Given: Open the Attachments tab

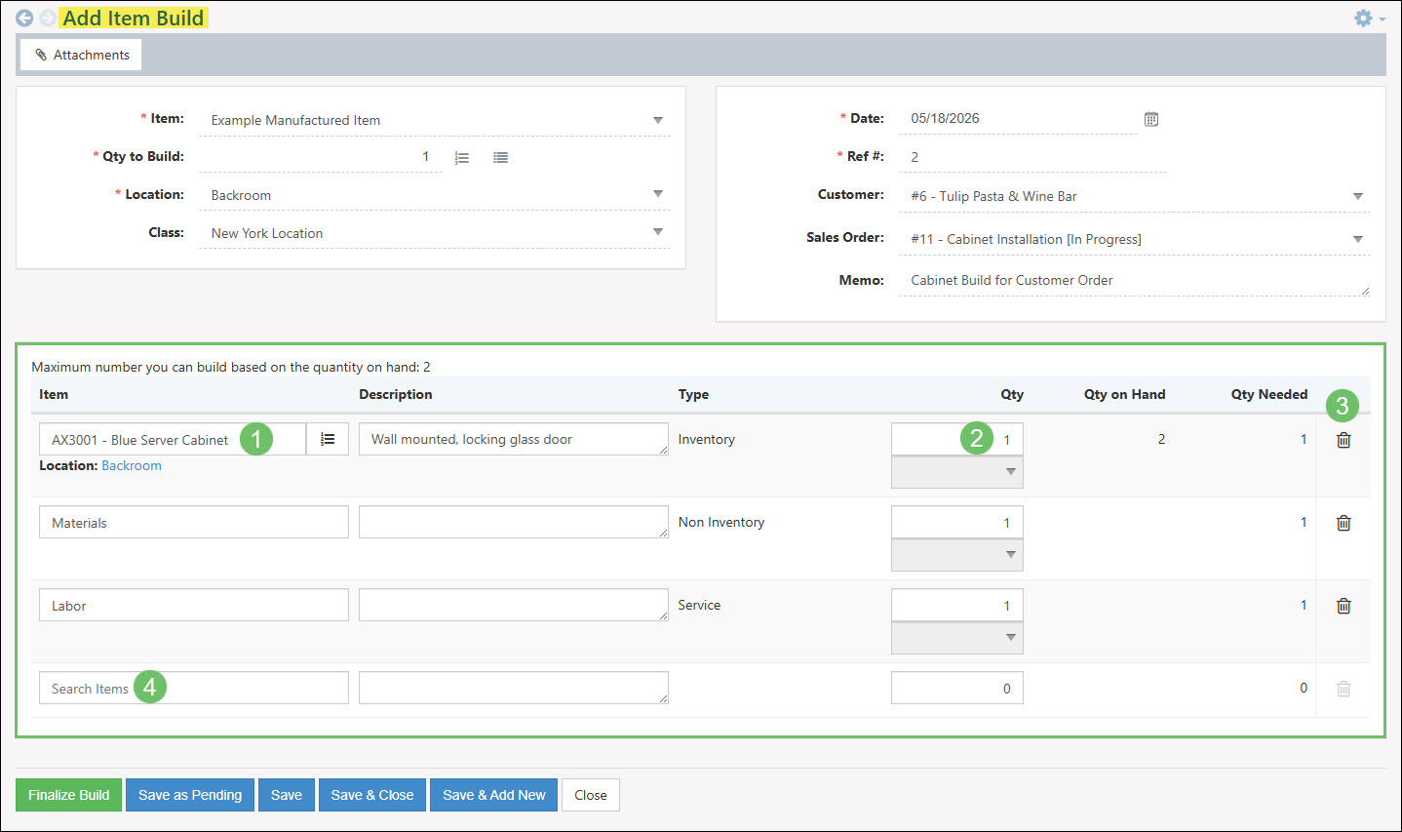Looking at the screenshot, I should pyautogui.click(x=82, y=55).
